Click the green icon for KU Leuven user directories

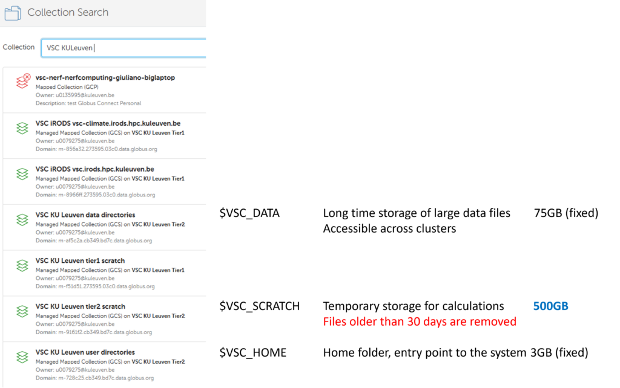[x=22, y=357]
